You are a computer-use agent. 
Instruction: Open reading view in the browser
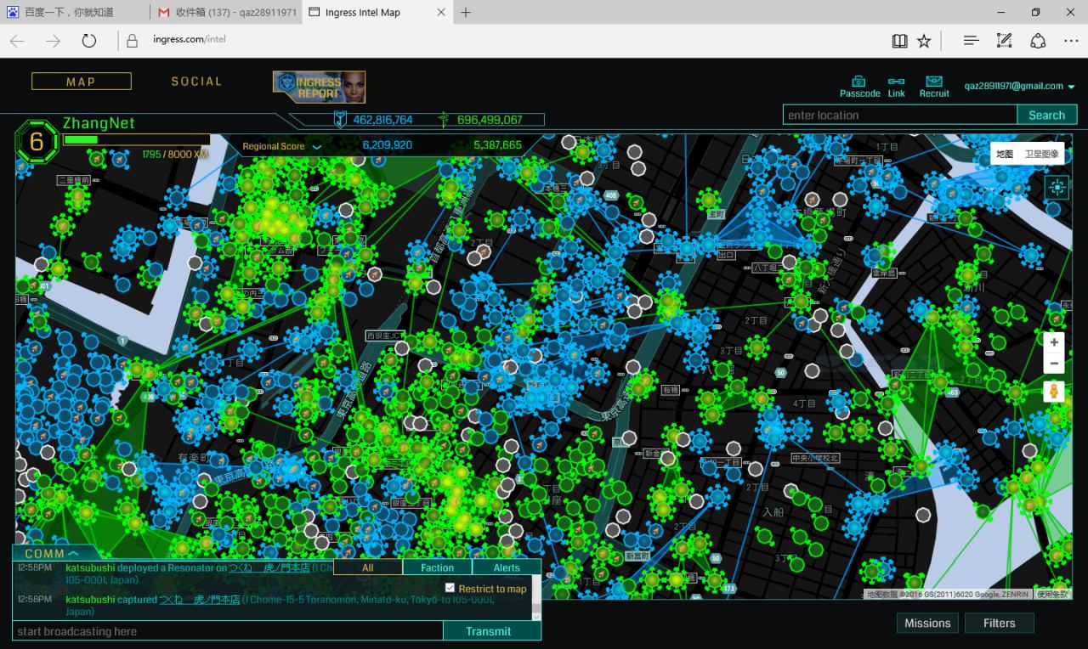(x=899, y=41)
